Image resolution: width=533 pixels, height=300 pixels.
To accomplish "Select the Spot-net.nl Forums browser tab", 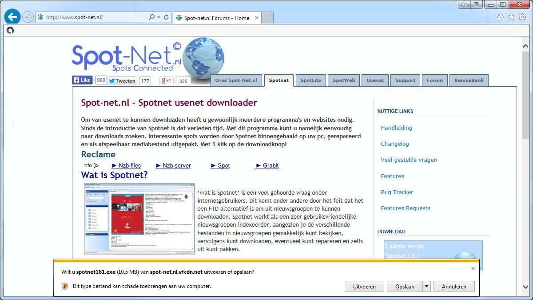I will point(217,18).
